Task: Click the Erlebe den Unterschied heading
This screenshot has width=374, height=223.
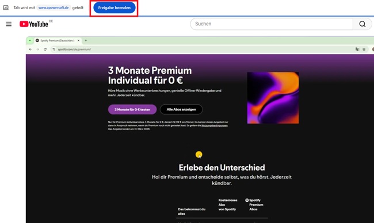Action: 222,168
